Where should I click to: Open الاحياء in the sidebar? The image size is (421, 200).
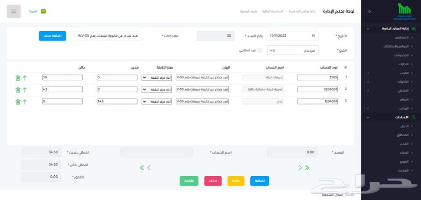pyautogui.click(x=404, y=153)
